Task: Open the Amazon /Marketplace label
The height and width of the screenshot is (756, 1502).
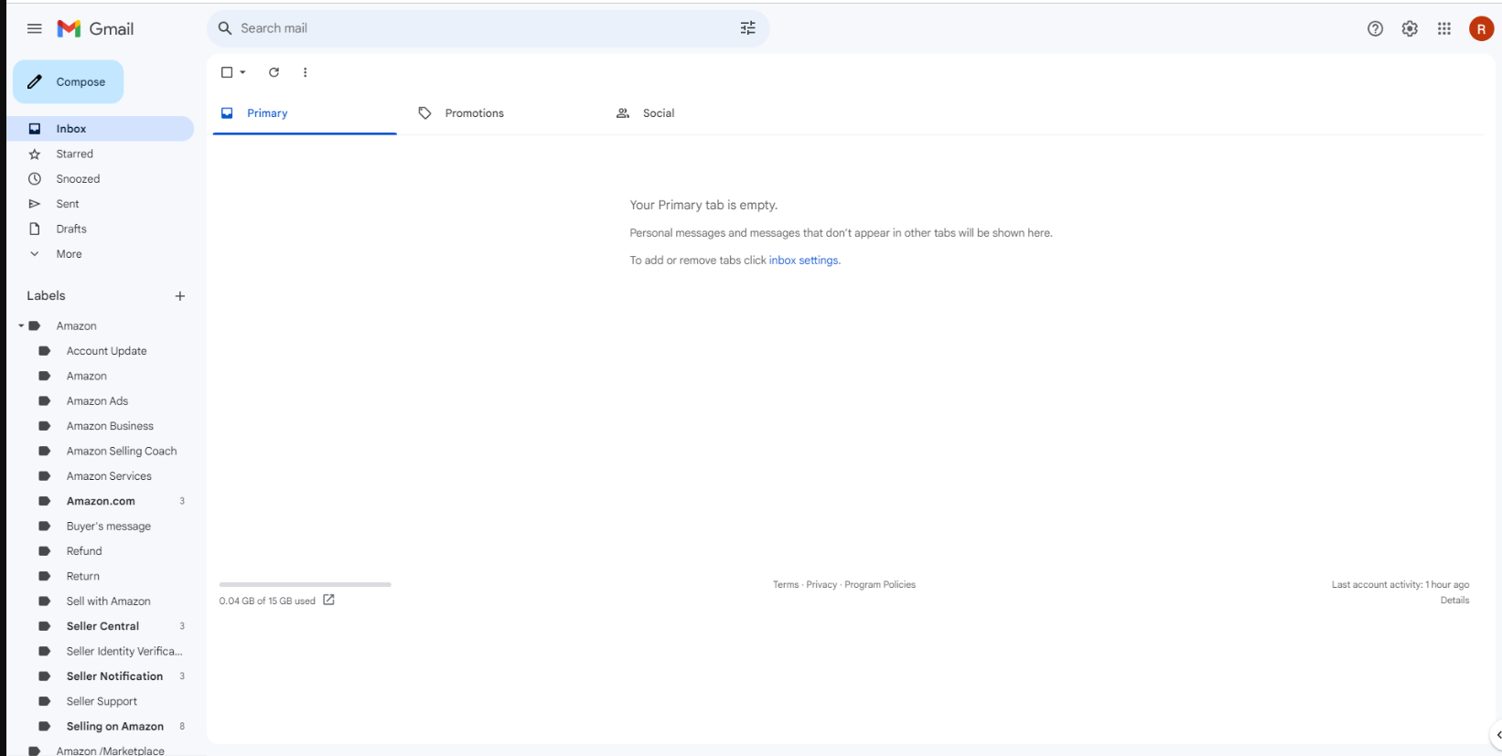Action: [110, 751]
